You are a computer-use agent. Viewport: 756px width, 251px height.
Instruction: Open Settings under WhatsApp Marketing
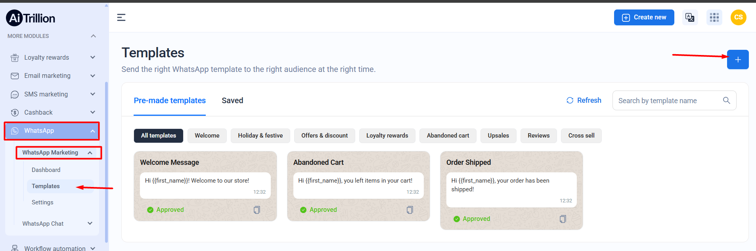click(42, 202)
